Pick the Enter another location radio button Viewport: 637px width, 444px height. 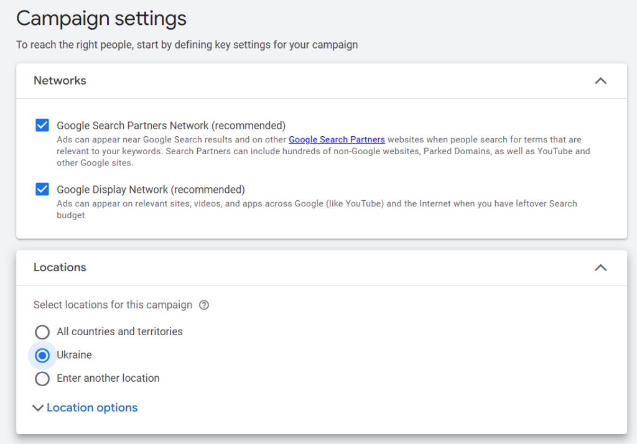[42, 379]
